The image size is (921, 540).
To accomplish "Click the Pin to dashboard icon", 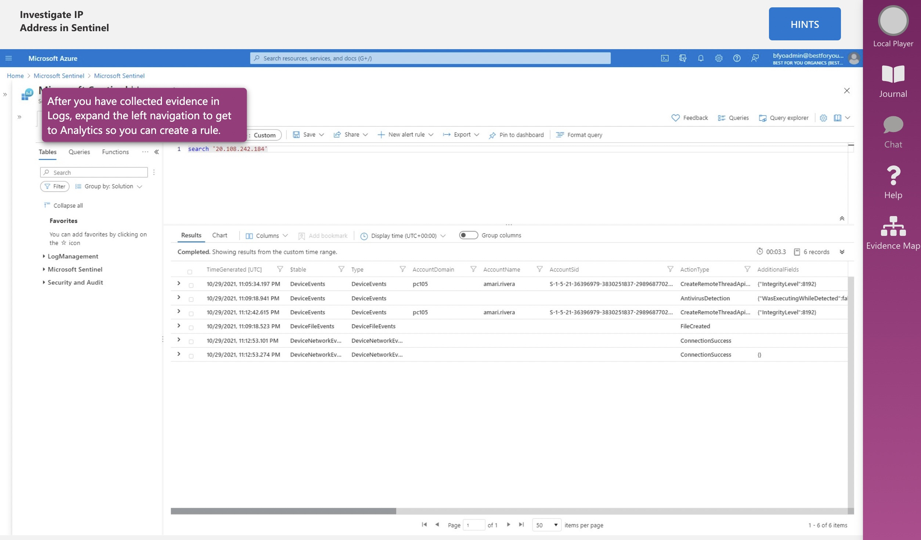I will (x=493, y=134).
